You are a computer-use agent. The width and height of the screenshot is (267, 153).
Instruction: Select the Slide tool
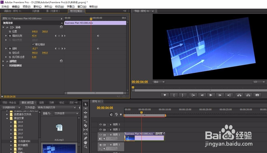(x=85, y=134)
